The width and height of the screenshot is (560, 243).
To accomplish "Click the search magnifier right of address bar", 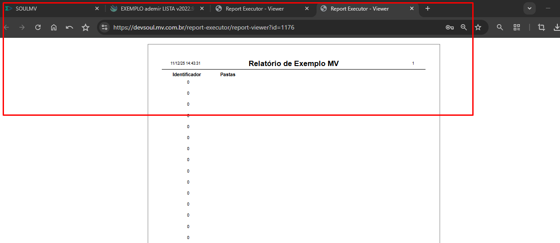I will (500, 27).
